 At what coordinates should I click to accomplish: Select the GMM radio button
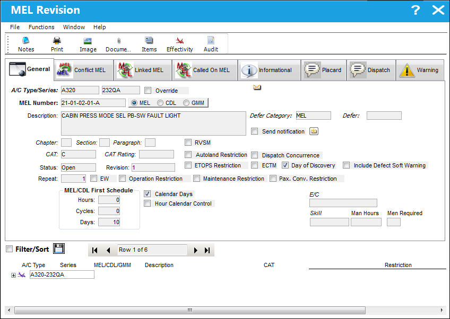tap(186, 103)
